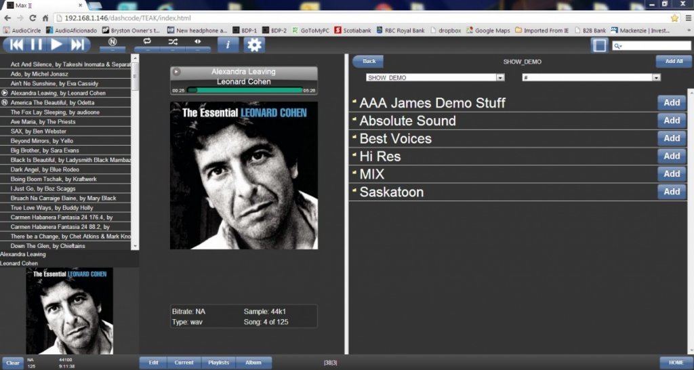Open the Scotiabank bookmark
This screenshot has height=370, width=694.
click(x=352, y=30)
